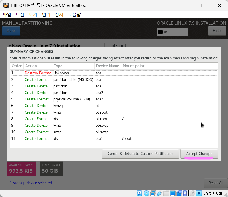Click the Done button
The image size is (228, 197).
tap(11, 31)
